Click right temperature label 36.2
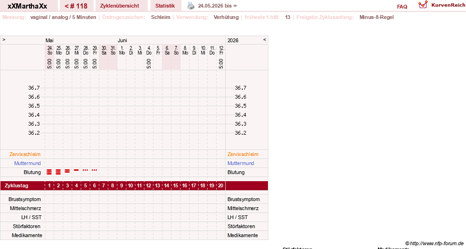Image resolution: width=466 pixels, height=249 pixels. point(240,133)
